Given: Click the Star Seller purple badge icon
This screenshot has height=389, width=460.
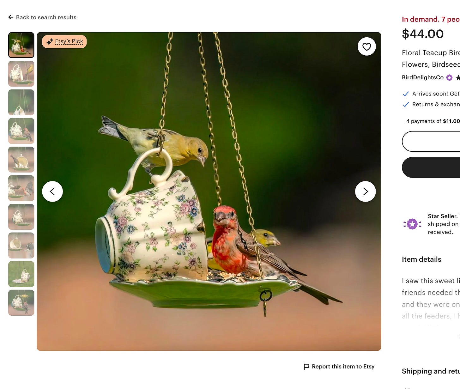Looking at the screenshot, I should (412, 224).
